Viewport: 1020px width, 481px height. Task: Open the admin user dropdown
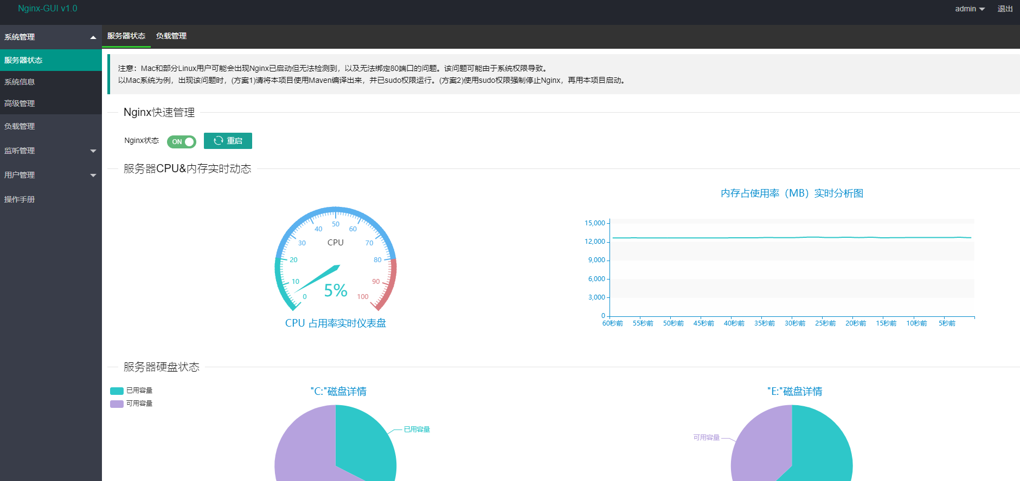point(970,9)
